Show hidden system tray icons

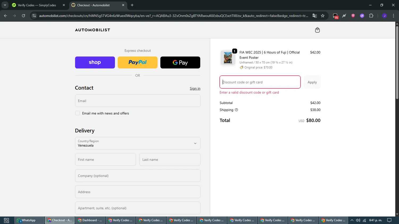pyautogui.click(x=352, y=220)
